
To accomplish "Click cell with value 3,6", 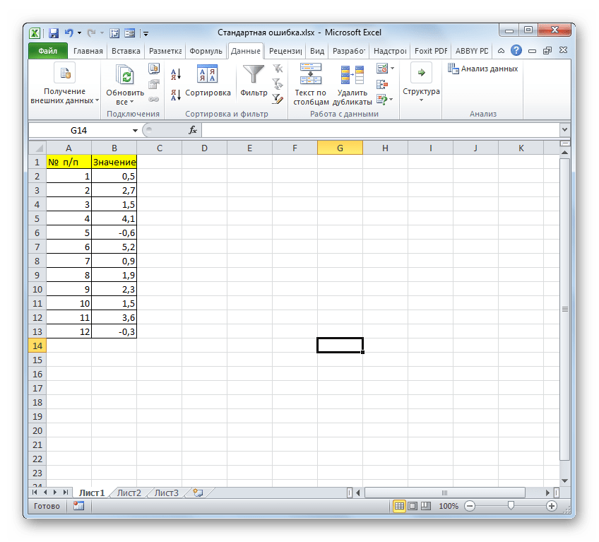I will tap(114, 317).
